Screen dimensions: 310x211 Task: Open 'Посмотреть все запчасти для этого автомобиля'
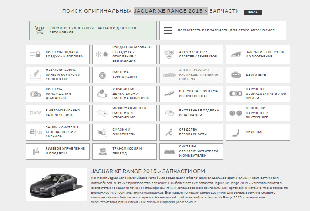tap(223, 30)
